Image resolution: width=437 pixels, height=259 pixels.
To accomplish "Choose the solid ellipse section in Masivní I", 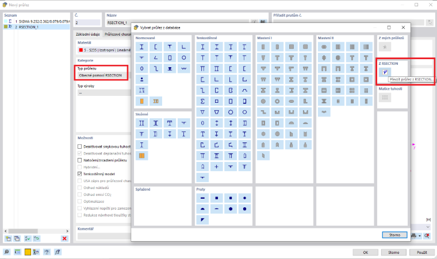I will pos(292,101).
